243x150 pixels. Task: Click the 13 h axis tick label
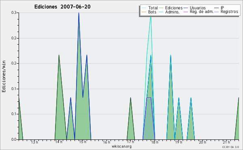pos(34,142)
